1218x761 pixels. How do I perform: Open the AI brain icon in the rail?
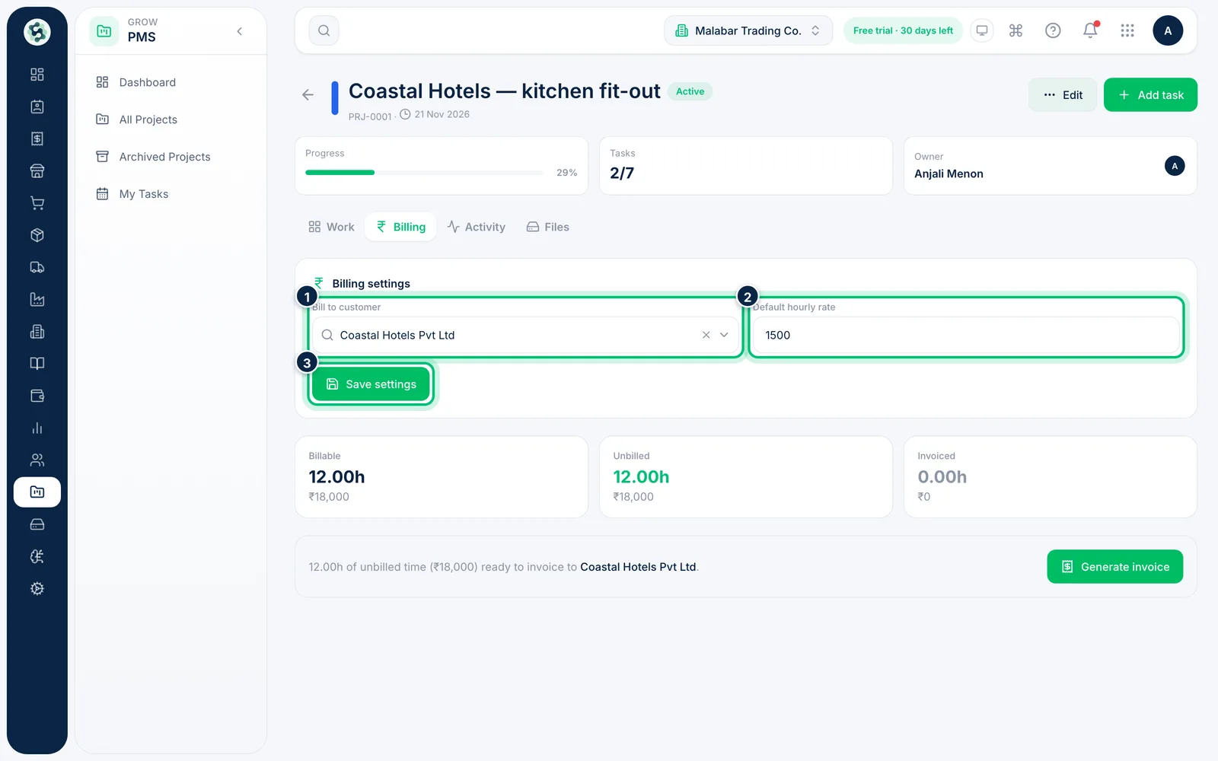(x=37, y=556)
